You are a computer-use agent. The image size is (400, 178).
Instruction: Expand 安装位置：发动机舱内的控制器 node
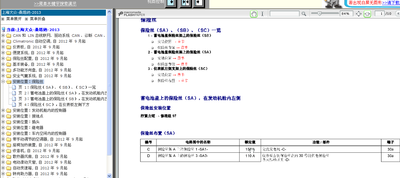coord(3,110)
